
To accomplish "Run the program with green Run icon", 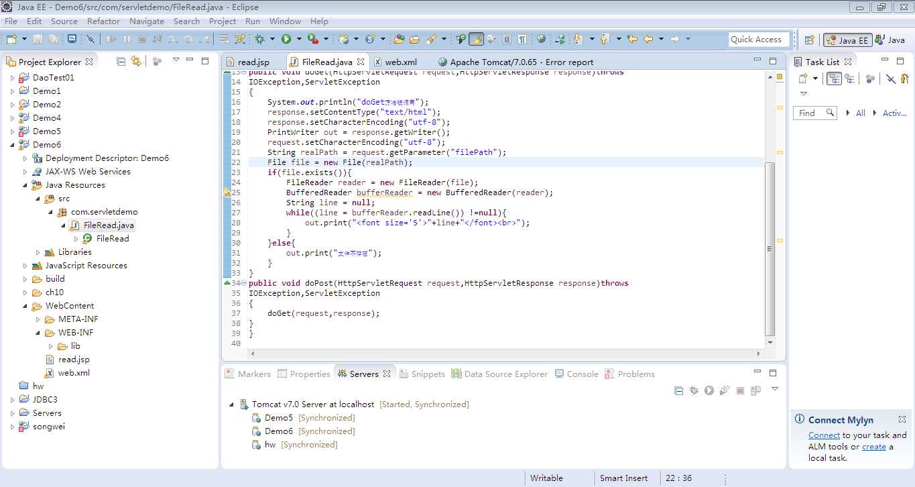I will [x=286, y=39].
